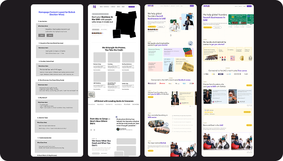
Task: Click the Google review stars rating
Action: point(209,112)
